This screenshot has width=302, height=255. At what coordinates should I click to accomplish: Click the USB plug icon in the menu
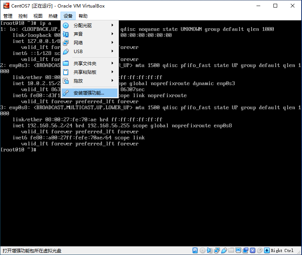point(66,52)
